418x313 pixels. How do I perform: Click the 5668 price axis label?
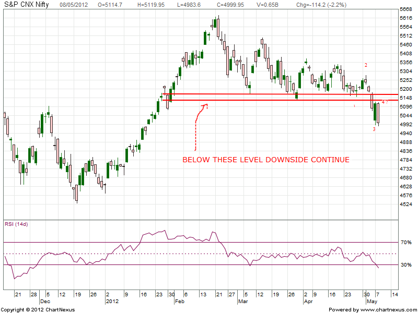click(x=406, y=9)
